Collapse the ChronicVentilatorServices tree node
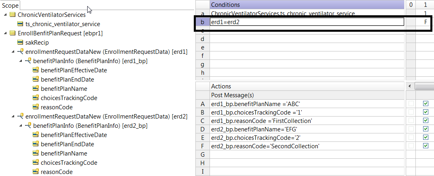The width and height of the screenshot is (434, 176). (6, 14)
